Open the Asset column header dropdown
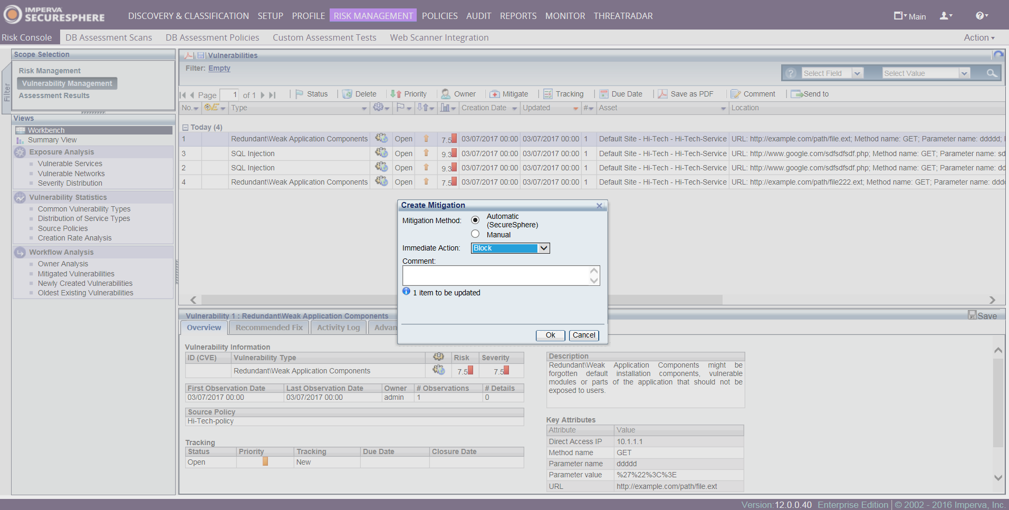 [x=723, y=108]
